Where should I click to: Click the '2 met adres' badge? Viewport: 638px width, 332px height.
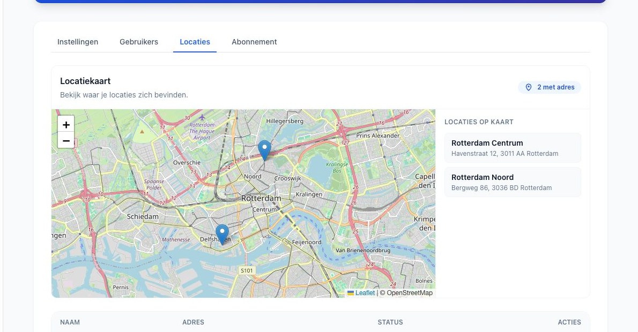click(550, 87)
